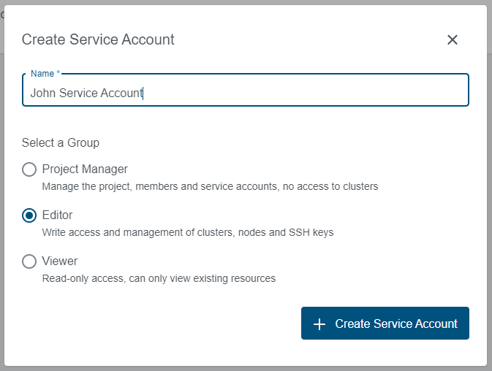Place cursor on 'John' in Name field
Screen dimensions: 492x371
click(x=42, y=93)
